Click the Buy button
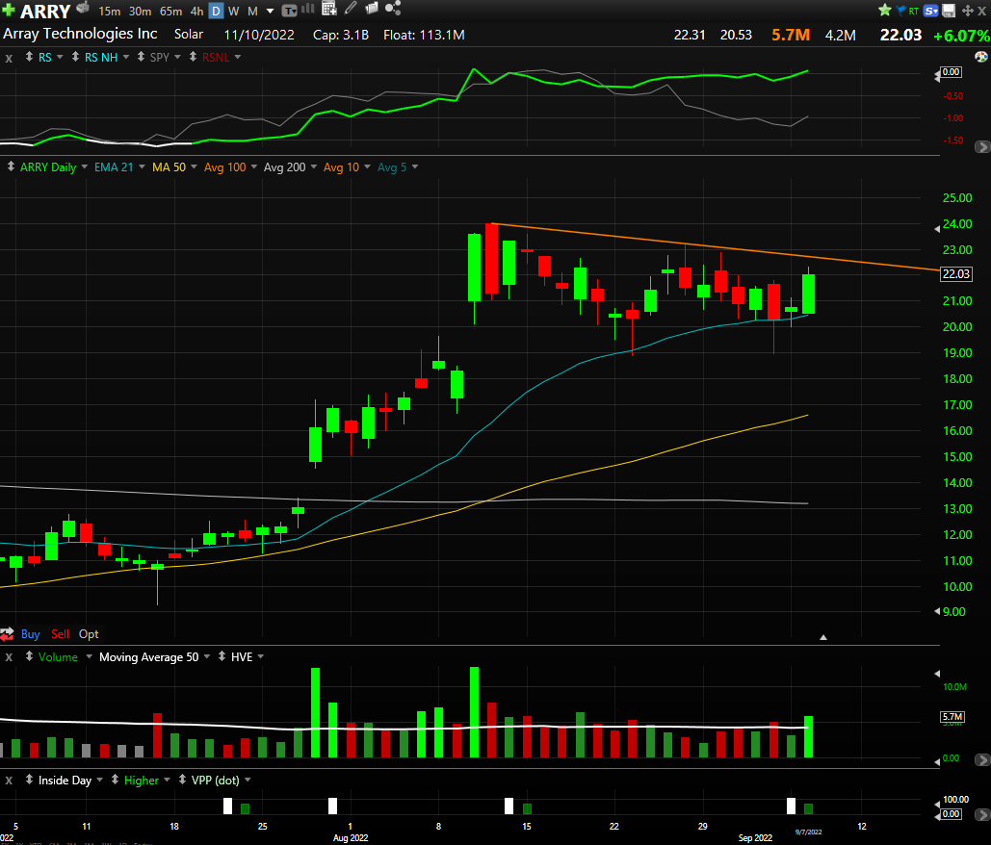This screenshot has width=991, height=845. [x=31, y=634]
